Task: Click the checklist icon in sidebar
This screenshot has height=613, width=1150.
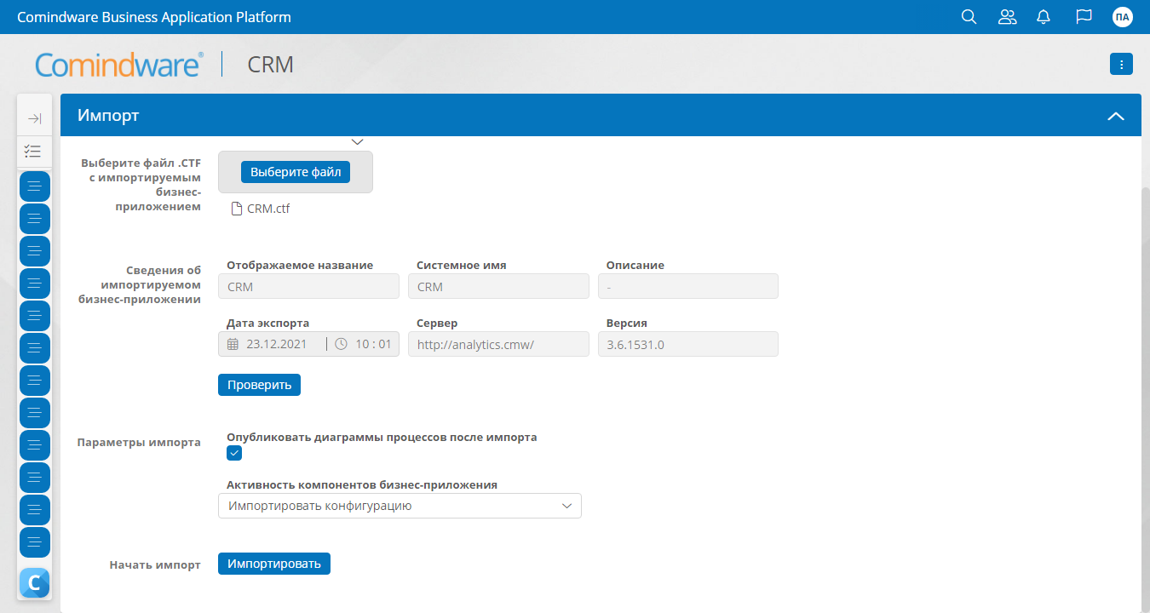Action: (x=33, y=152)
